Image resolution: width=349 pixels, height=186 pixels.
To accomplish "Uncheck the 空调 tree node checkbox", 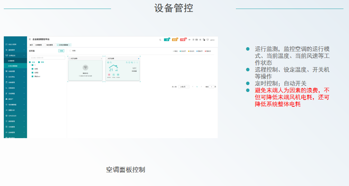I will click(33, 69).
